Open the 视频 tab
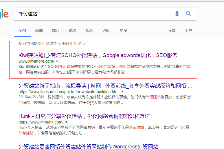This screenshot has height=149, width=224. tap(89, 30)
